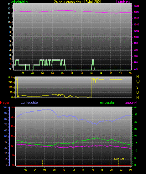146x174 pixels.
Task: Click the 360 wind direction axis value
Action: pyautogui.click(x=10, y=77)
